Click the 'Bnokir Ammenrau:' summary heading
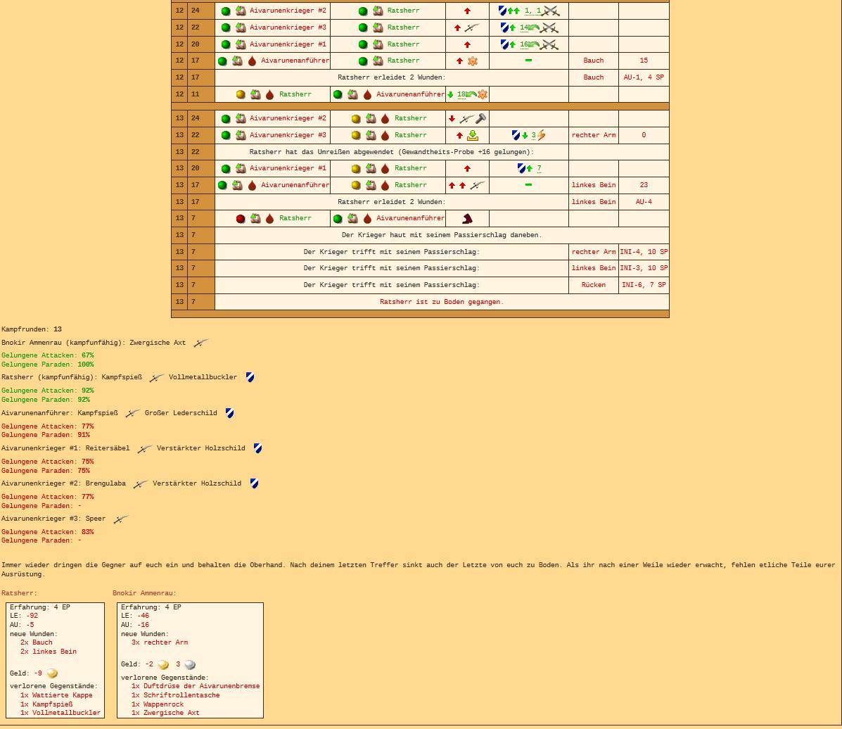This screenshot has width=842, height=729. (144, 593)
